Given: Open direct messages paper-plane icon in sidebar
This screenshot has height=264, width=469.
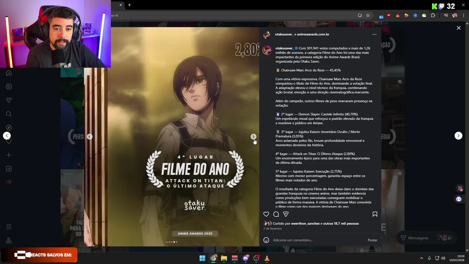Looking at the screenshot, I should click(x=9, y=100).
